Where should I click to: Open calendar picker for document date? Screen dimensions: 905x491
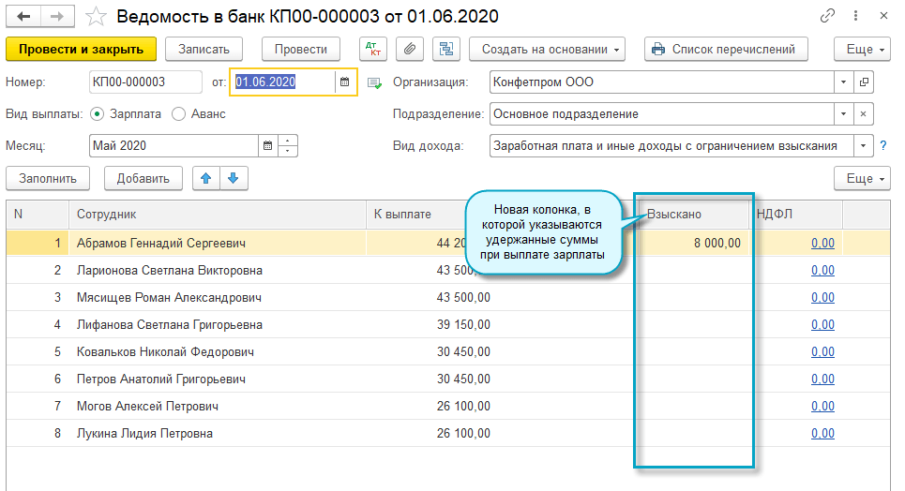pyautogui.click(x=345, y=82)
